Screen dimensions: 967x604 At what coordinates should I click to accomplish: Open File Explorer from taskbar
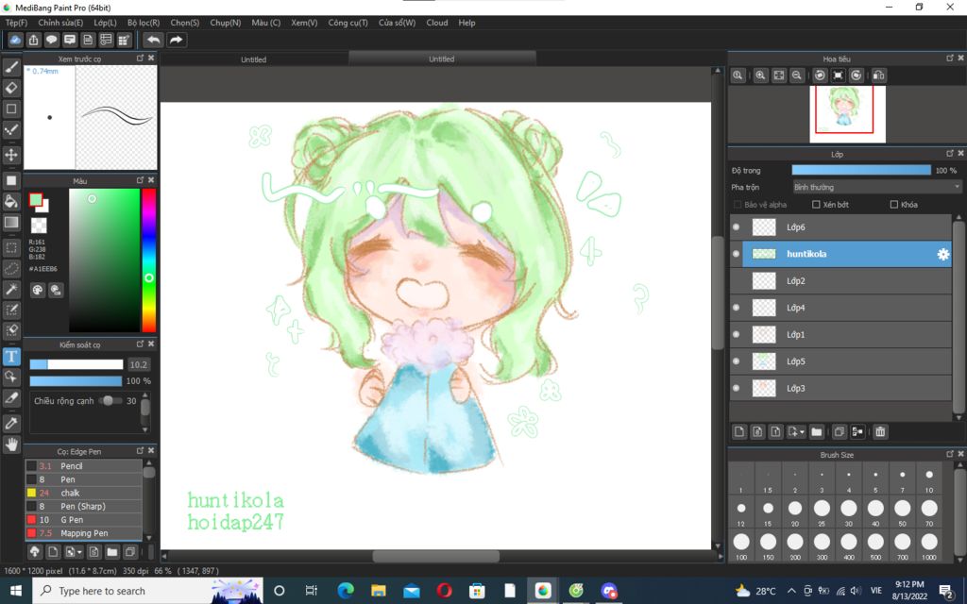click(378, 591)
